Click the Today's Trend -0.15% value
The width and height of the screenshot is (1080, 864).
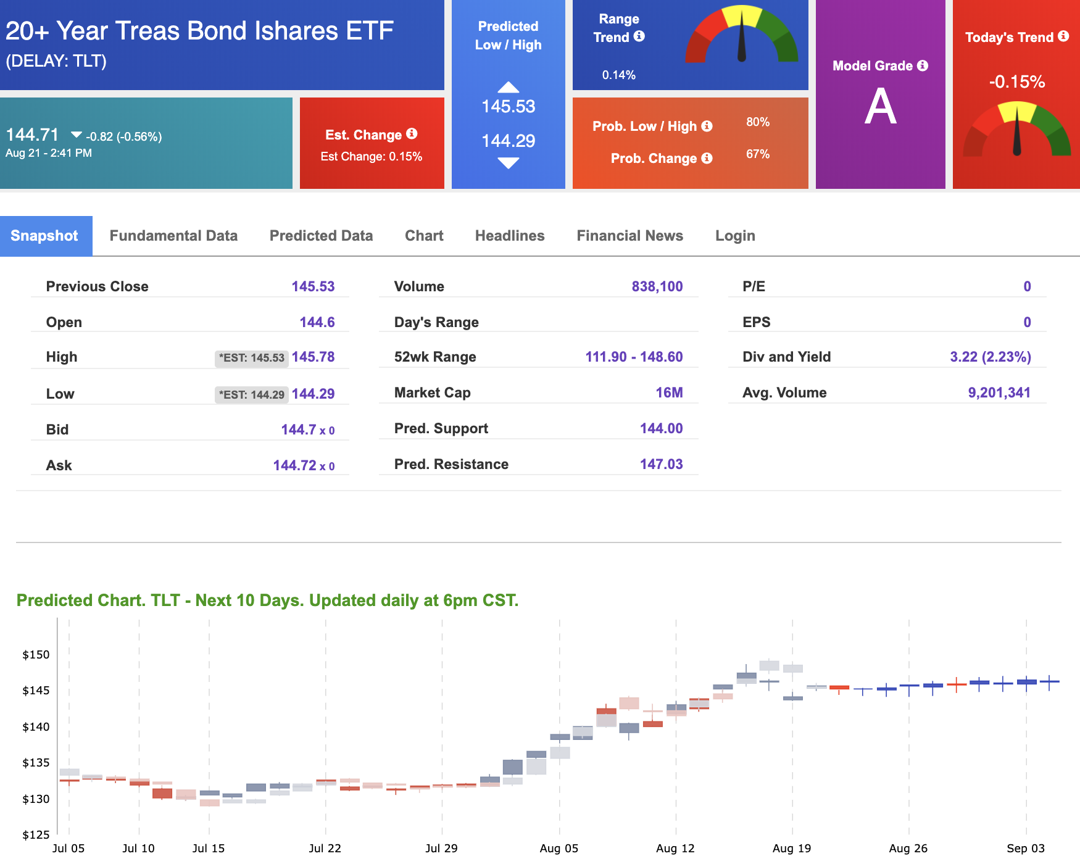[x=1017, y=82]
